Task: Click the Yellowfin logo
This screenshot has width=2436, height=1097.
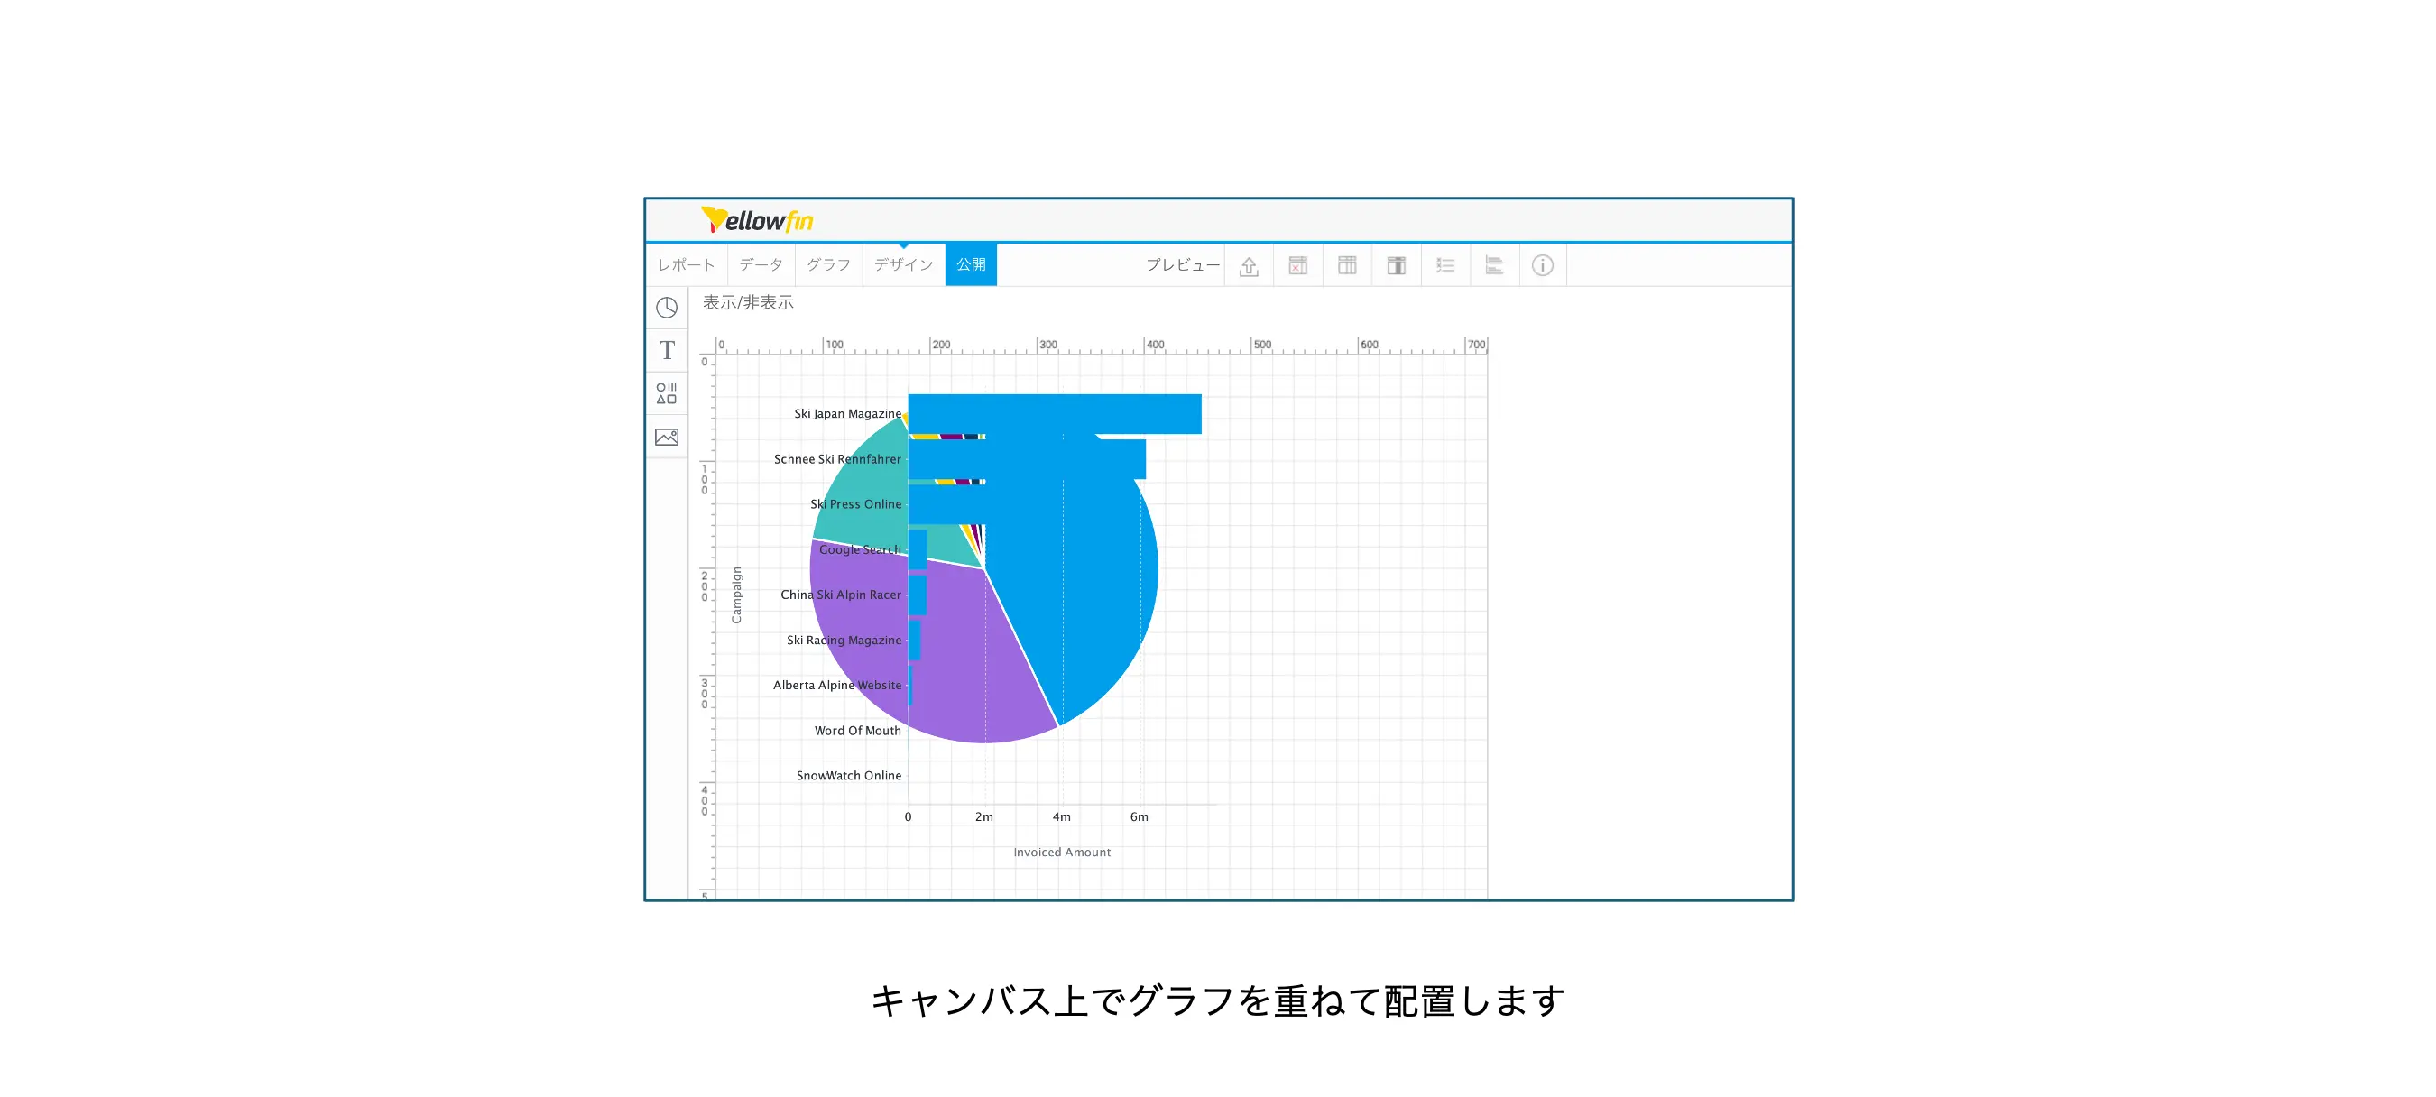Action: [x=757, y=220]
